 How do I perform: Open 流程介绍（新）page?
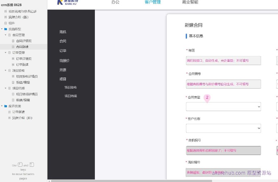point(18,17)
